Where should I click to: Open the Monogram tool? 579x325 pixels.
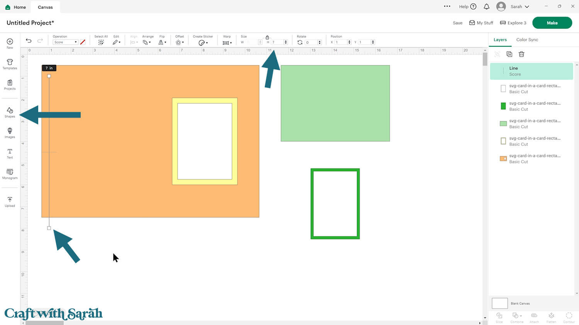coord(10,174)
